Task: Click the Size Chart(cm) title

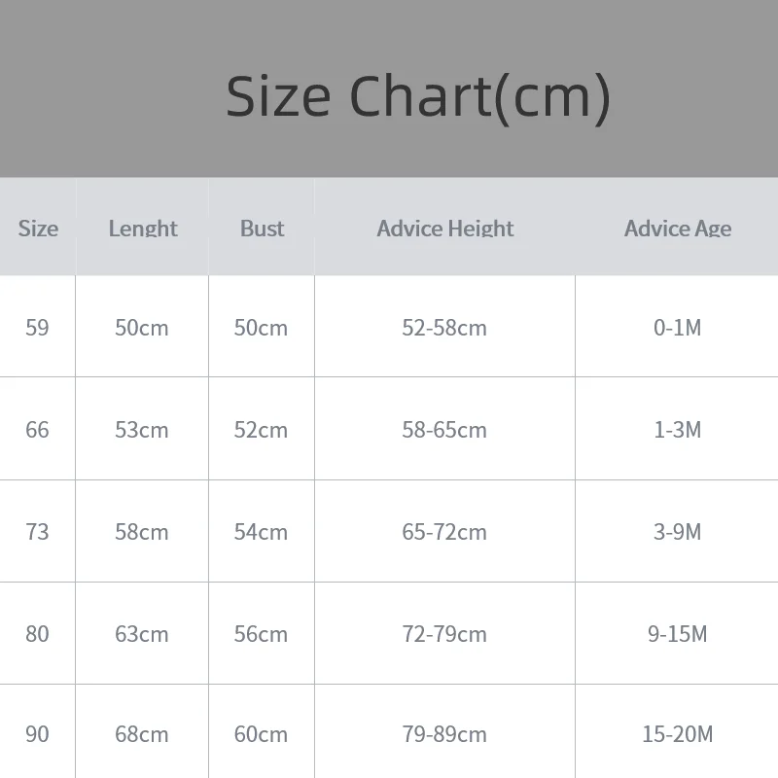Action: (418, 96)
